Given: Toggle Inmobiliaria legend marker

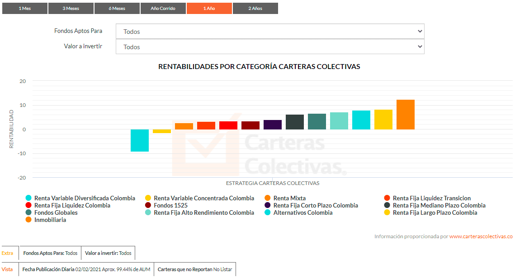Looking at the screenshot, I should point(28,220).
